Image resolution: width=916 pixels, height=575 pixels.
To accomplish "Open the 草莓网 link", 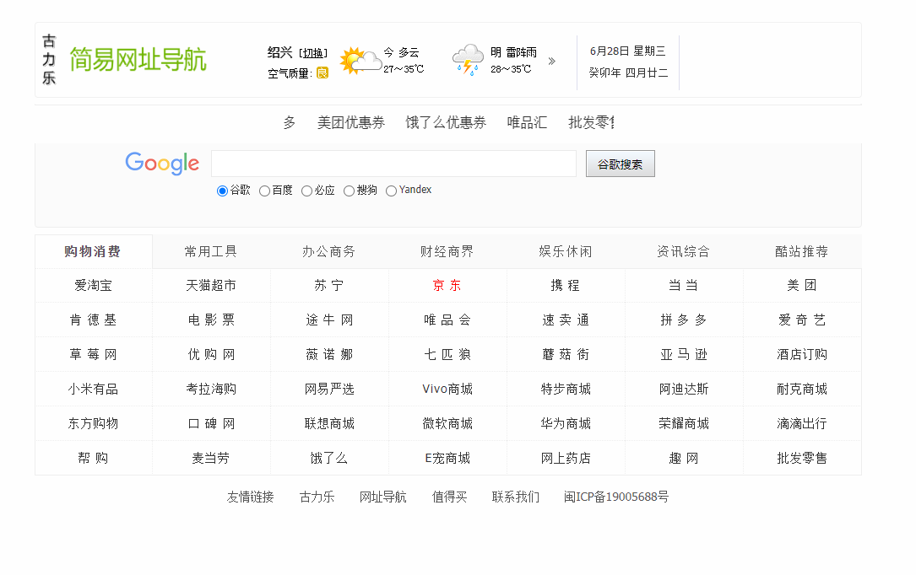I will pos(93,354).
